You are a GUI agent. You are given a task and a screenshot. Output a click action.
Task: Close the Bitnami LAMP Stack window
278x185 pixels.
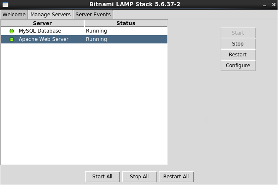pyautogui.click(x=273, y=5)
